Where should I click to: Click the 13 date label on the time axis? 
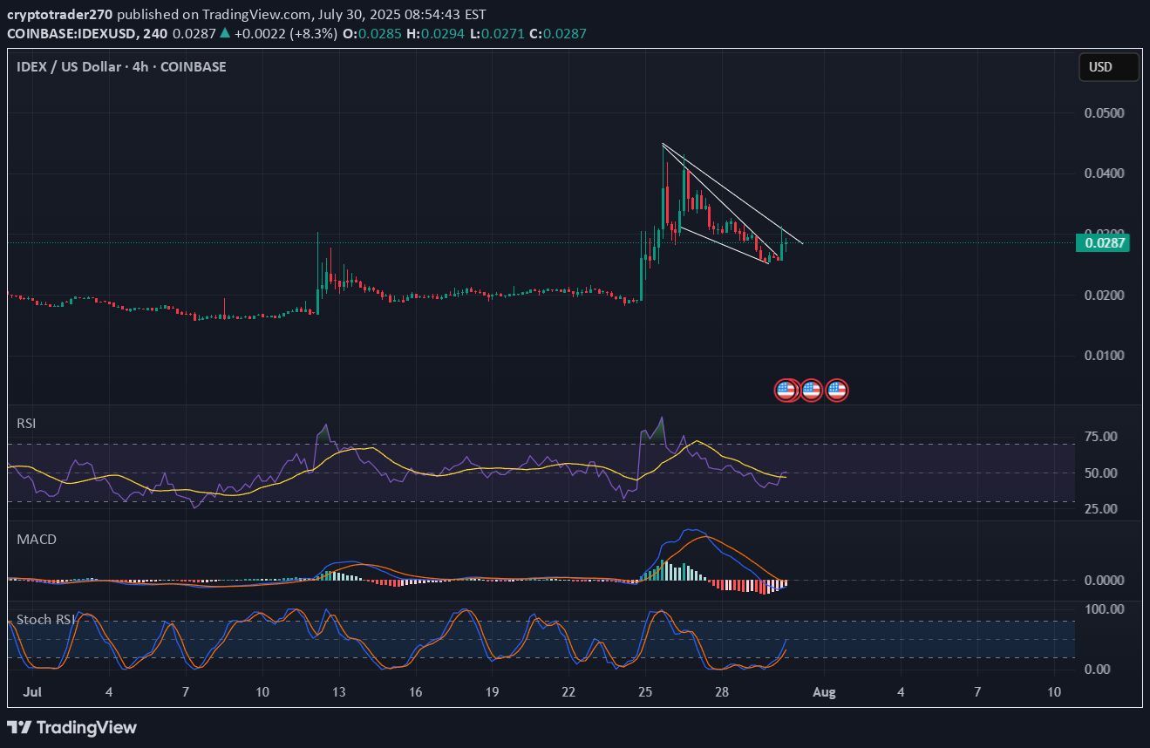(x=338, y=692)
